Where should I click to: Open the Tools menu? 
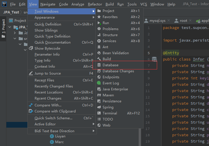132,4
